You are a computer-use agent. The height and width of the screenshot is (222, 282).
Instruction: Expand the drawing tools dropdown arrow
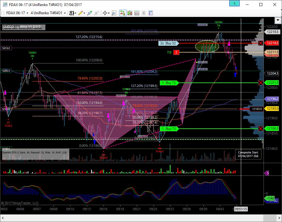pyautogui.click(x=84, y=13)
